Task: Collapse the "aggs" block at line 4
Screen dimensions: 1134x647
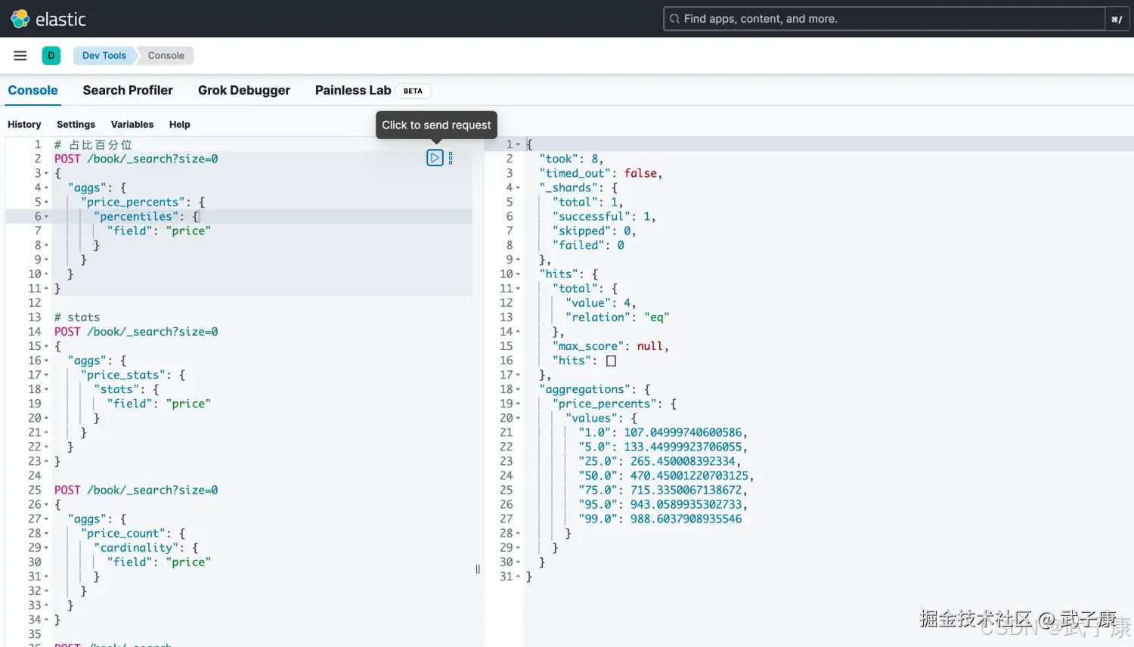Action: (x=47, y=188)
